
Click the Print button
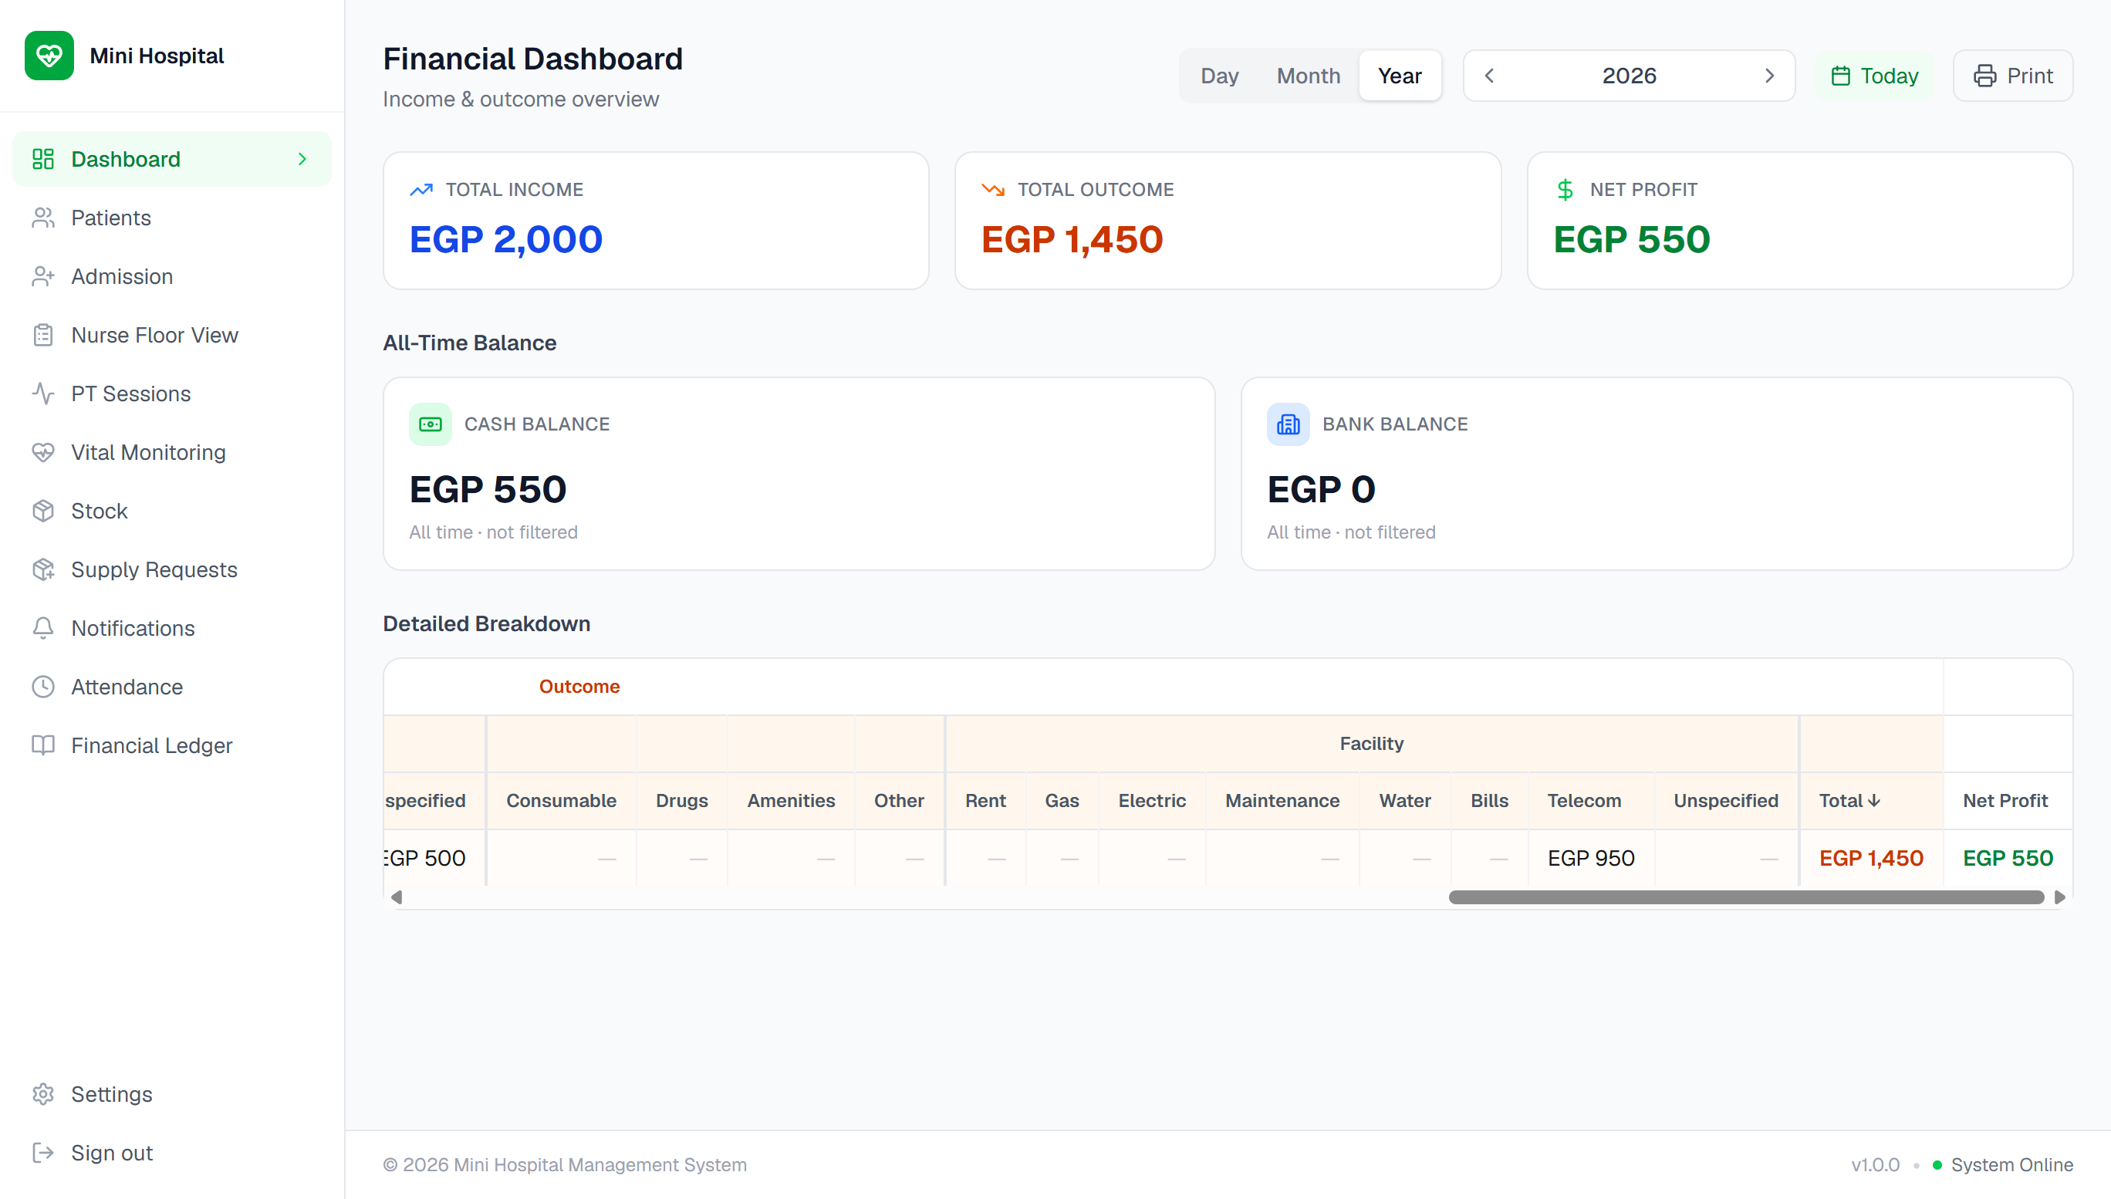point(2013,76)
